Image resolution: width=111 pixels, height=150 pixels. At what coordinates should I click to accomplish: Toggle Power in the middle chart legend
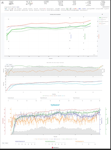(x=51, y=96)
